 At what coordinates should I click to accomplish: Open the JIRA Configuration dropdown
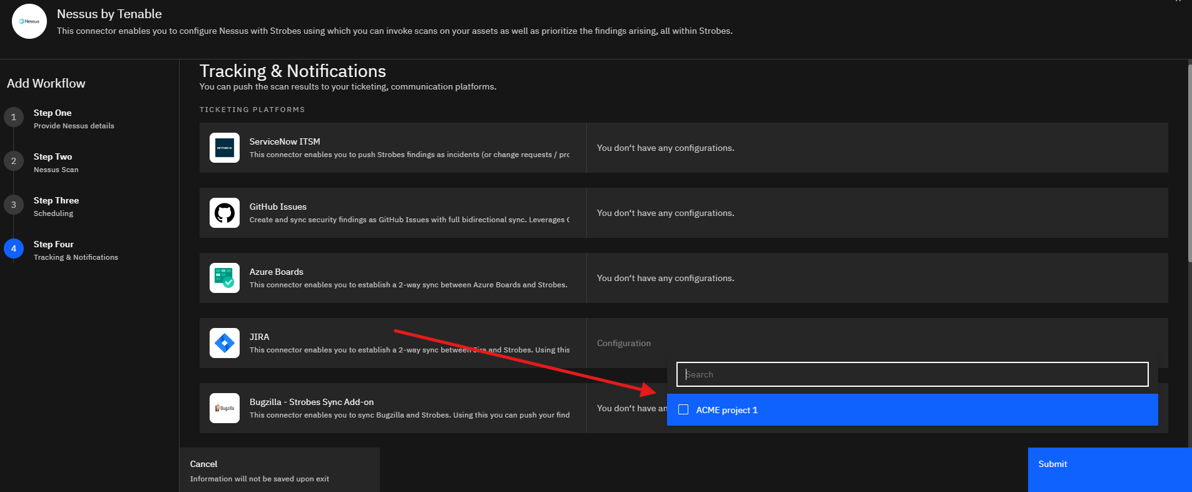click(877, 343)
